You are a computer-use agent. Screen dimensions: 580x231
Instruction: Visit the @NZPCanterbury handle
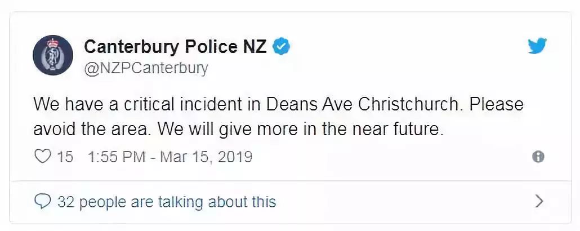(146, 69)
